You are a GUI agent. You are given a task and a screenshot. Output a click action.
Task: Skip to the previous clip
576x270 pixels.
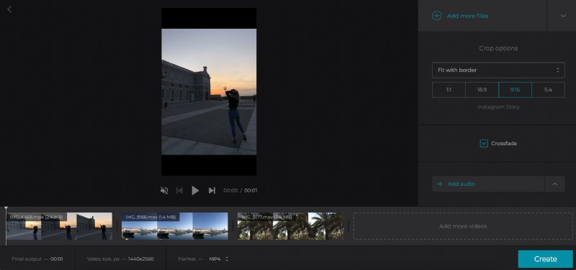click(x=179, y=190)
